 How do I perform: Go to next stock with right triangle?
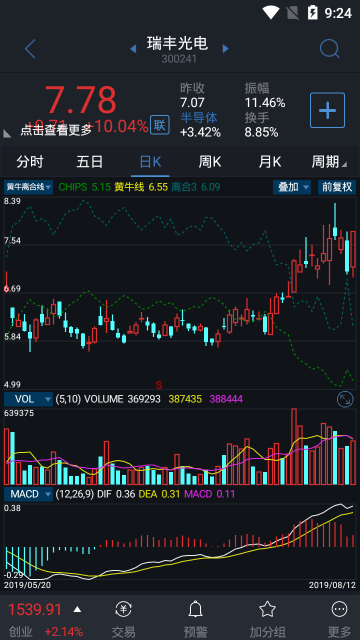pyautogui.click(x=225, y=48)
